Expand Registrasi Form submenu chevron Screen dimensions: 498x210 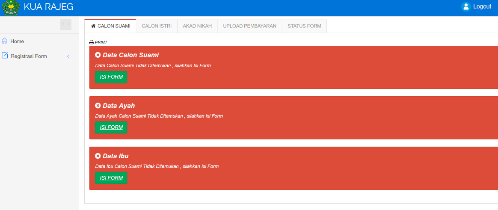pyautogui.click(x=68, y=56)
